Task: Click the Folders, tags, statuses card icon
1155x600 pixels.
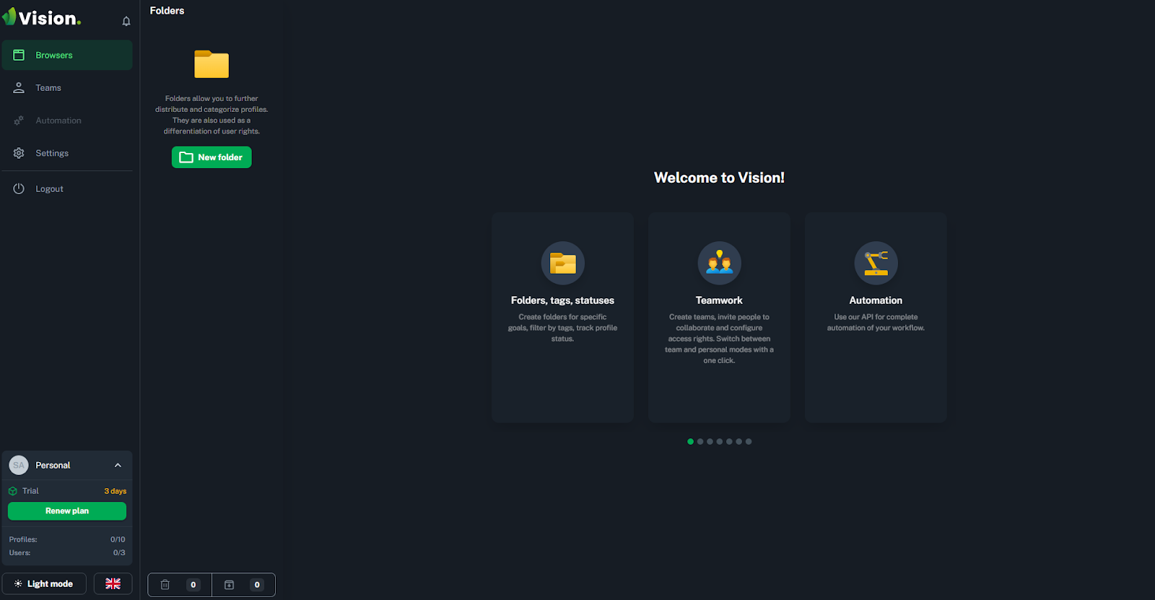Action: point(562,263)
